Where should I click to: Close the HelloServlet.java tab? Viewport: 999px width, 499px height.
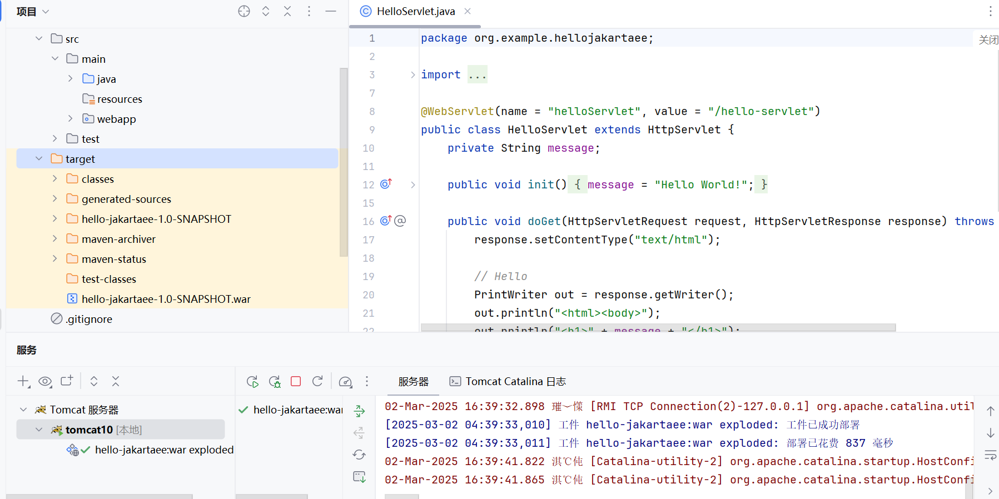pos(468,11)
